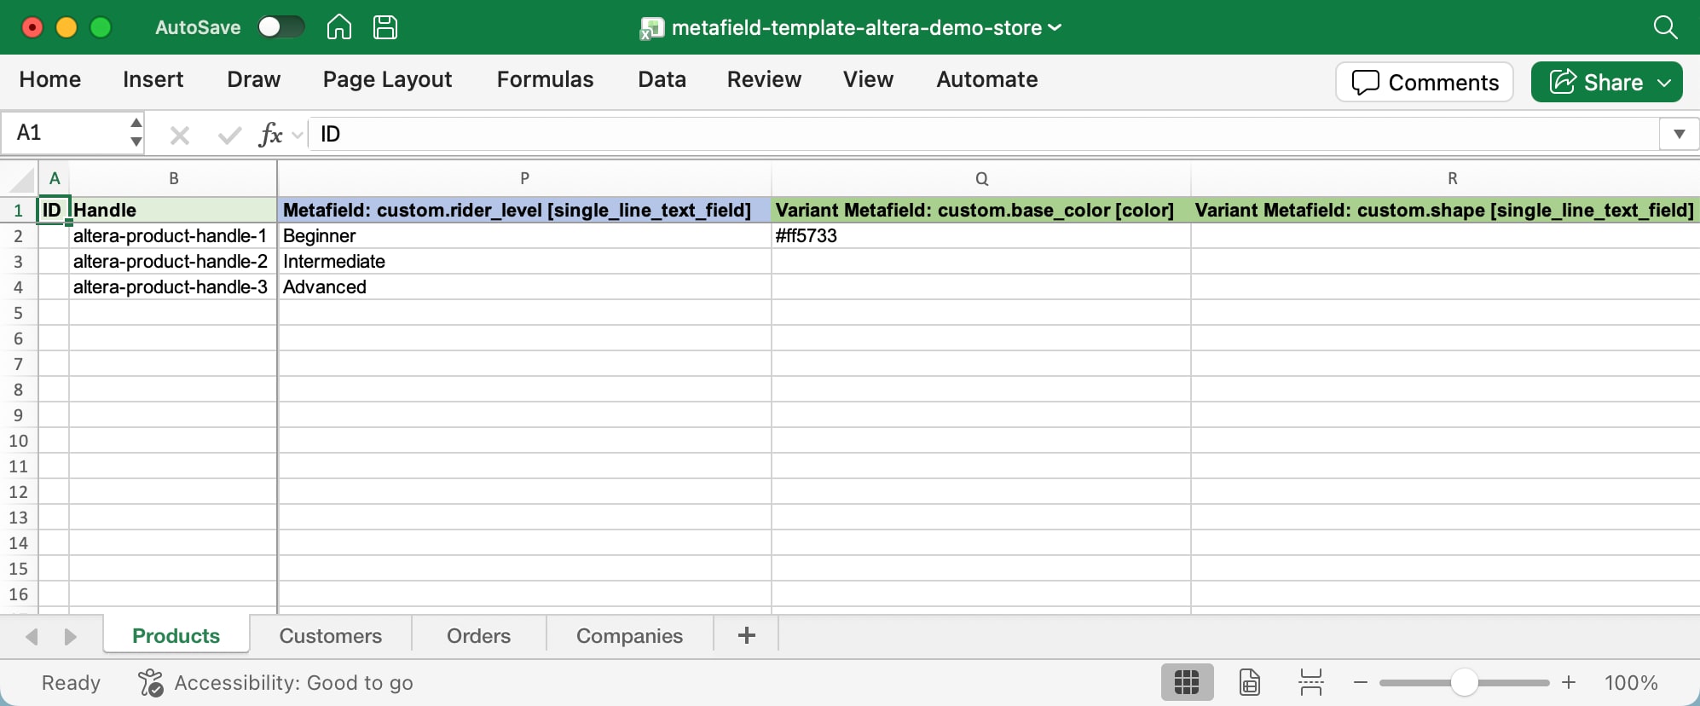Screen dimensions: 1700x706
Task: Open the Page Layout ribbon tab
Action: pos(387,79)
